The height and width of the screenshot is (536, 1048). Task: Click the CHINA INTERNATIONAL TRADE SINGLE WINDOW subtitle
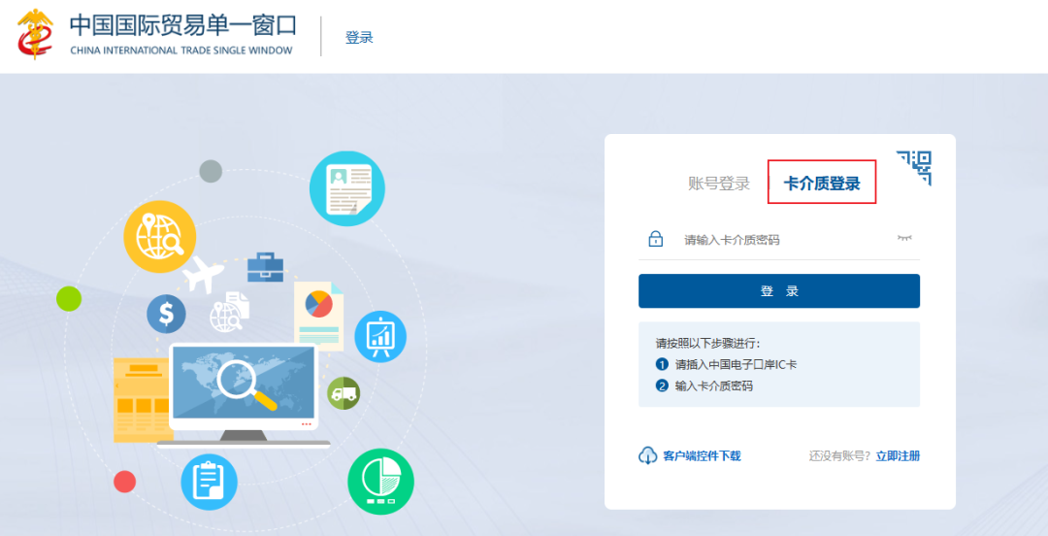pyautogui.click(x=181, y=50)
